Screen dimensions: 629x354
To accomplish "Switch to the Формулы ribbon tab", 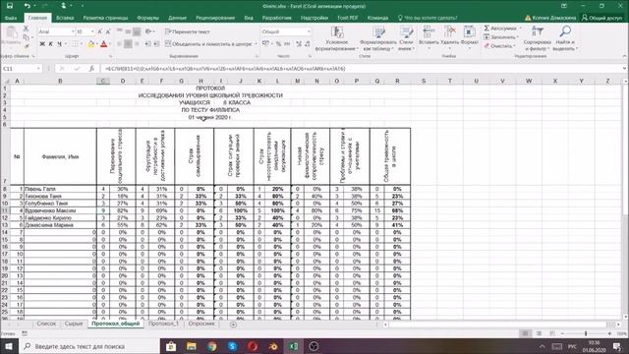I will 147,18.
